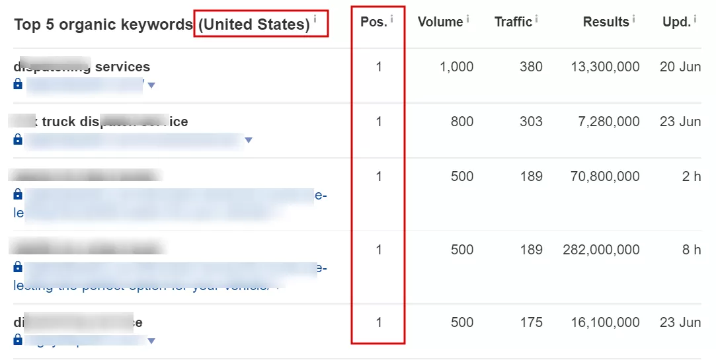The height and width of the screenshot is (364, 716).
Task: Click info icon beside Results header
Action: (633, 18)
